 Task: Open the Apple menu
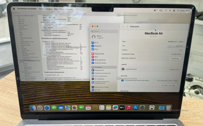point(14,9)
